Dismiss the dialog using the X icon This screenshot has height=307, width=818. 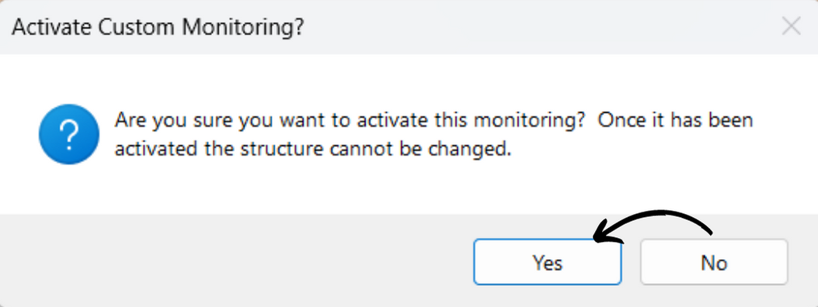click(791, 26)
